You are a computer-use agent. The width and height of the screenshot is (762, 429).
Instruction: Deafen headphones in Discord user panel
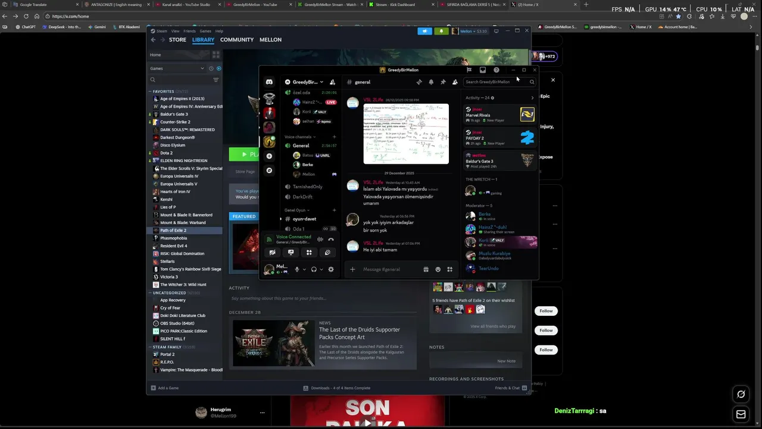point(314,269)
